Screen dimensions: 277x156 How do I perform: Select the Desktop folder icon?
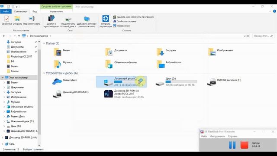click(x=161, y=64)
